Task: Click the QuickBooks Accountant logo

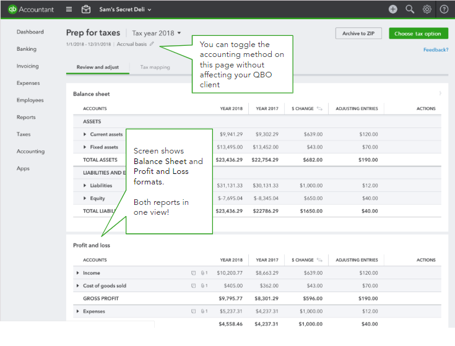Action: (31, 9)
